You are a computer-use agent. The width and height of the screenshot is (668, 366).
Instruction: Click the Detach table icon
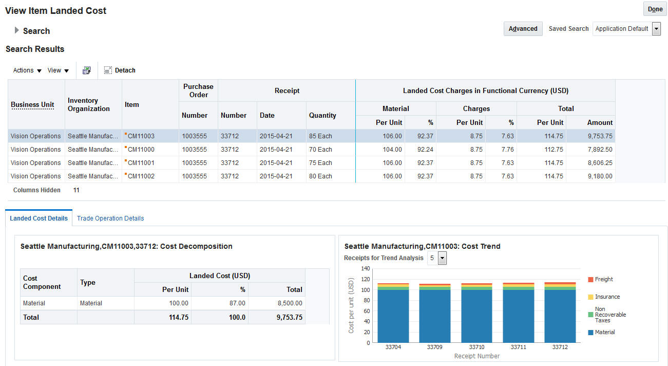coord(108,70)
